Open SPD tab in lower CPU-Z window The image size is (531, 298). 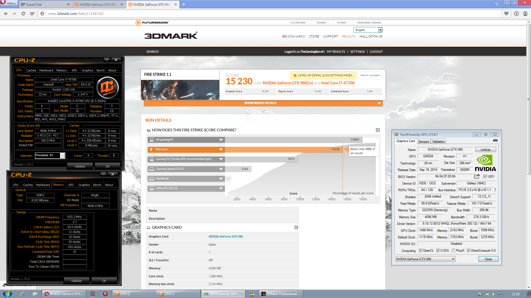coord(71,185)
